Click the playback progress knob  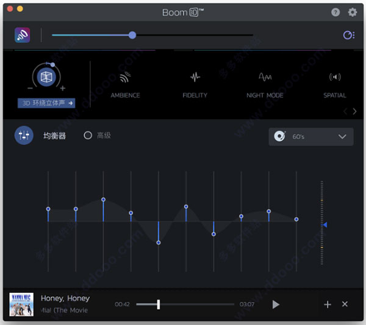coord(159,304)
